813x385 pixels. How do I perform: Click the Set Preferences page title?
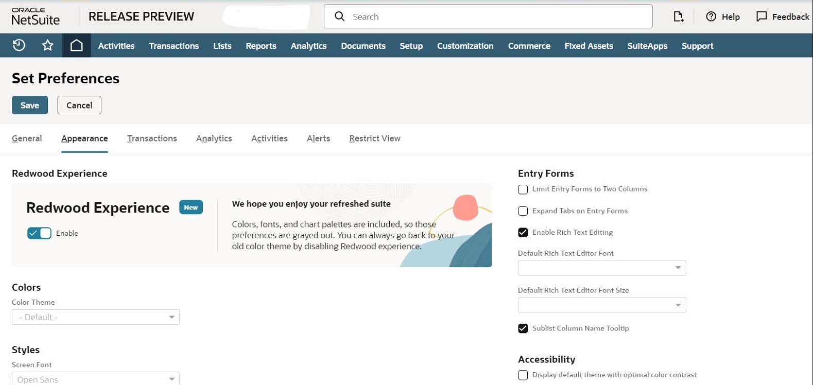point(65,78)
